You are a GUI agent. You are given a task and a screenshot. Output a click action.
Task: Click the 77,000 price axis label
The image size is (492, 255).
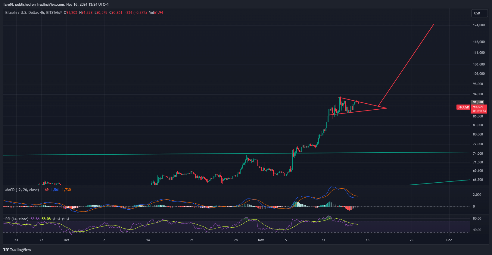coord(478,144)
